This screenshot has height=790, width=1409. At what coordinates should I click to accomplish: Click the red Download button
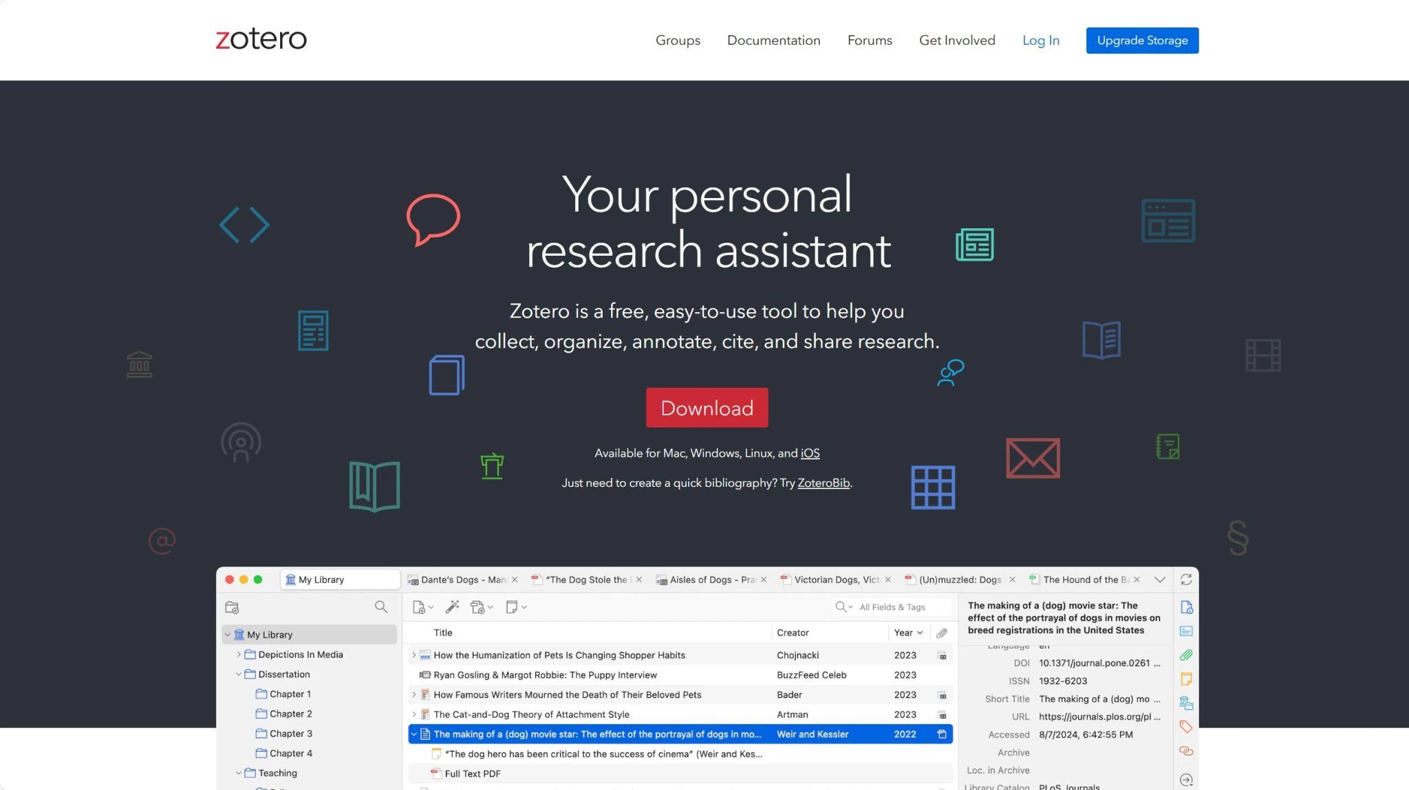(x=707, y=408)
